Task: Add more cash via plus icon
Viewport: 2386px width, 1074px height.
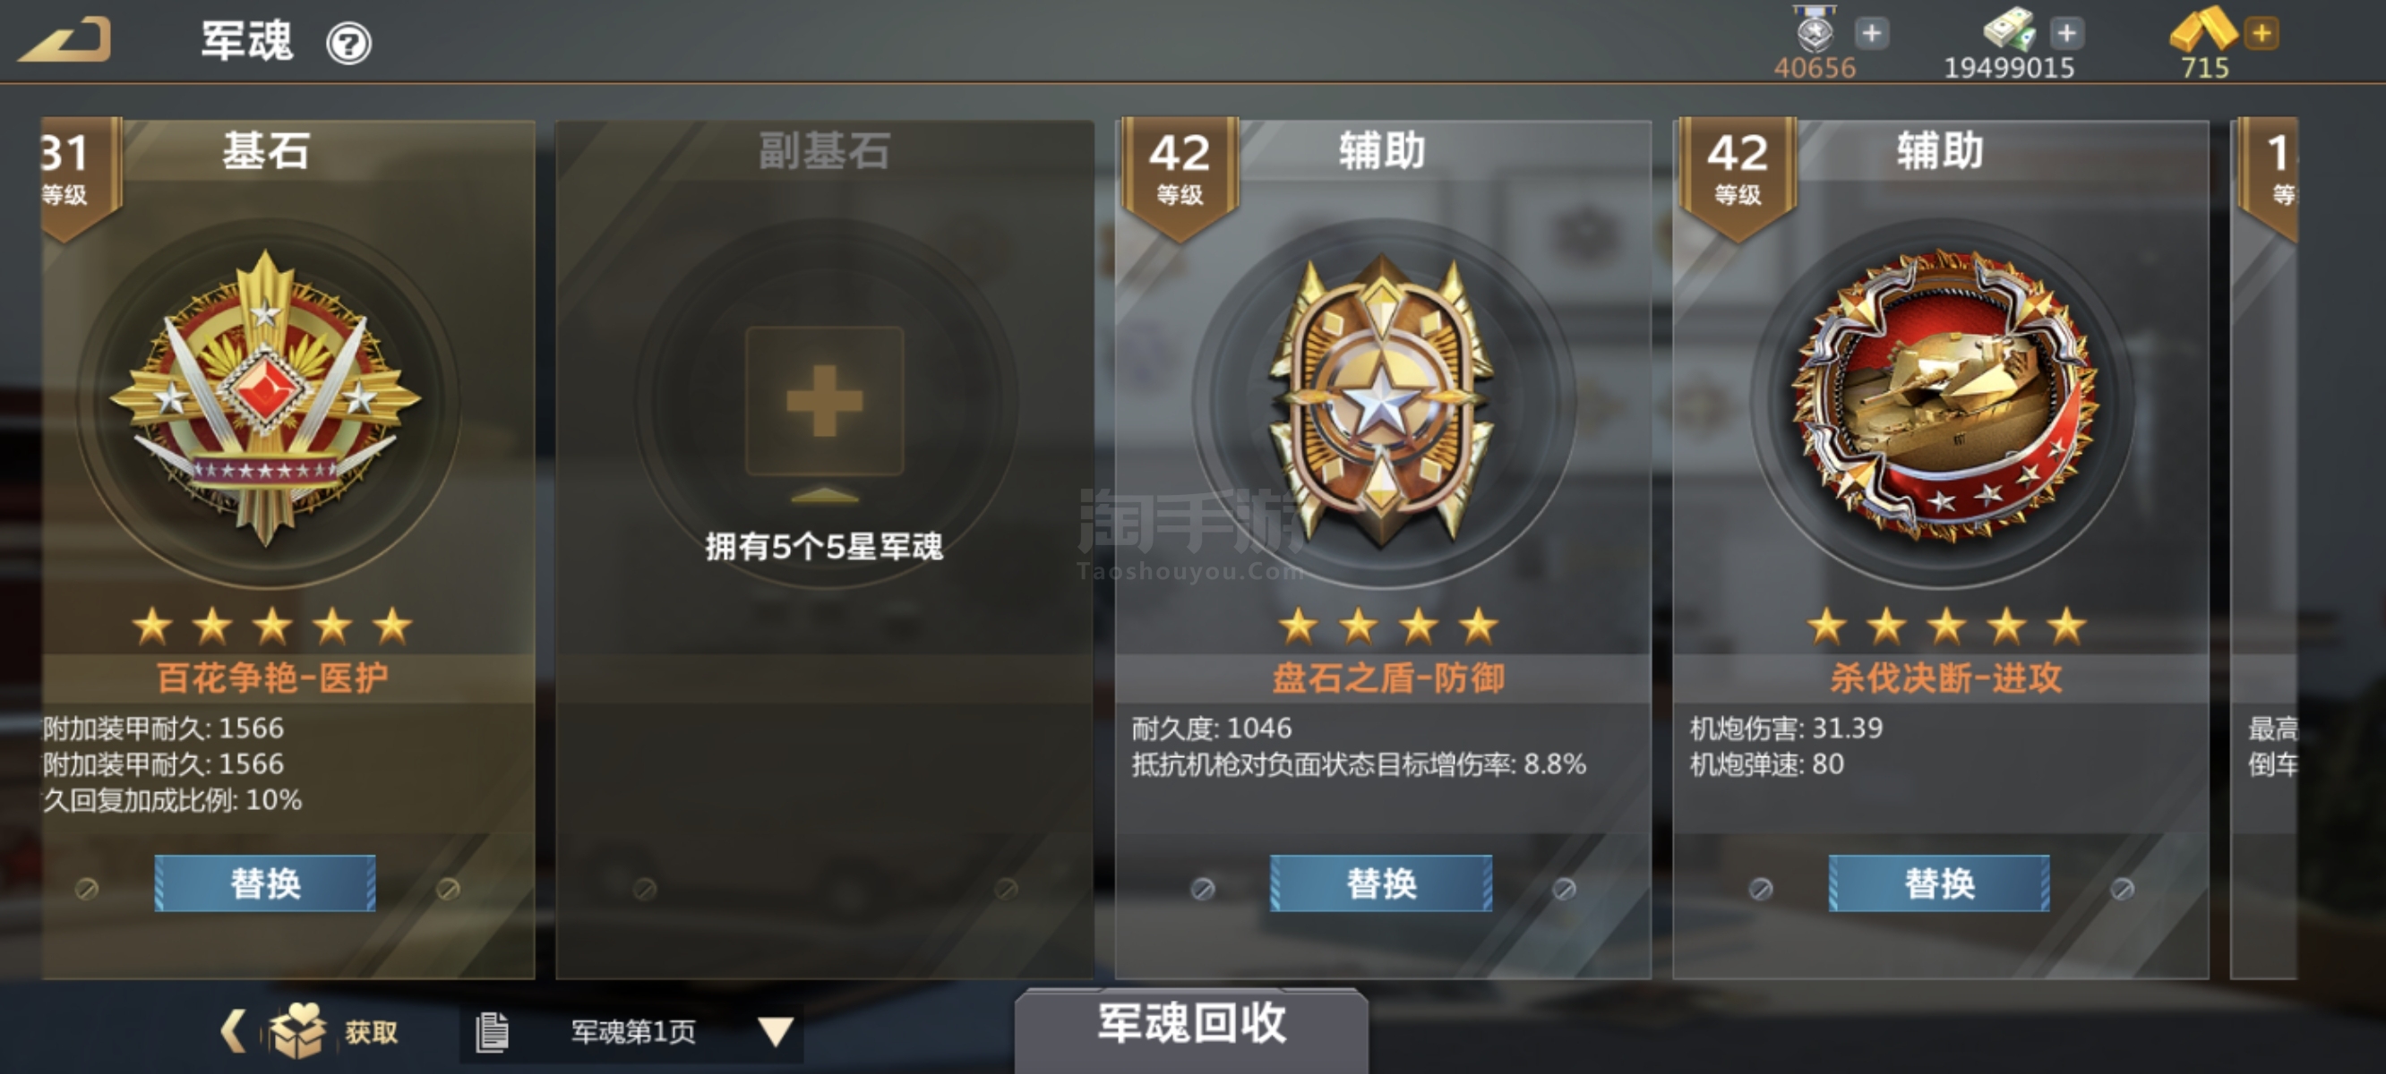Action: click(2066, 34)
